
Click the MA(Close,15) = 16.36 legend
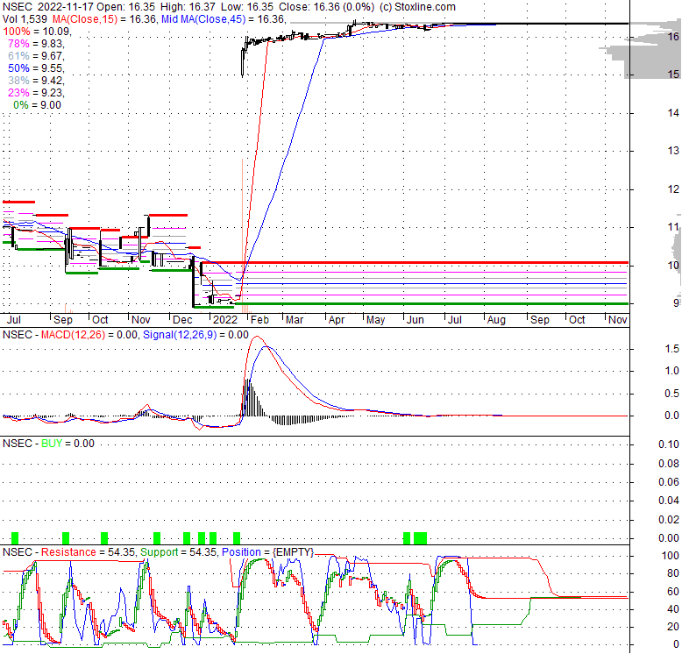(x=104, y=19)
